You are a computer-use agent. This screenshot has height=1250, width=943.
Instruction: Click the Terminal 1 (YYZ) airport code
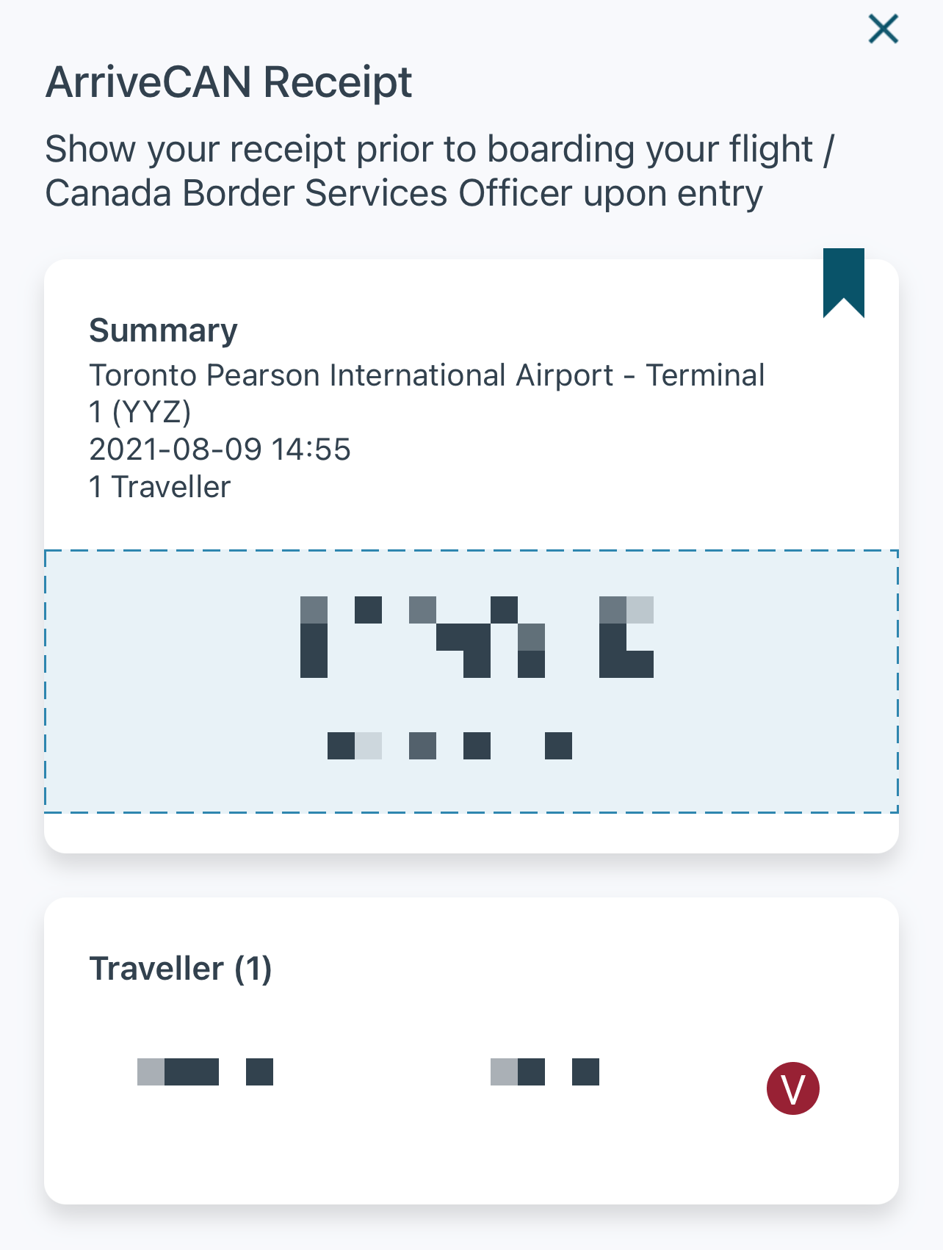[141, 412]
